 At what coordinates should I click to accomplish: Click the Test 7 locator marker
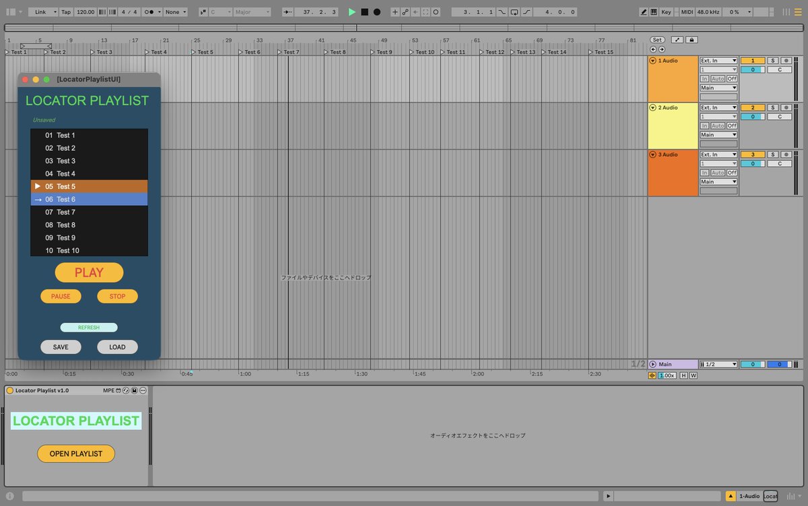pos(290,52)
